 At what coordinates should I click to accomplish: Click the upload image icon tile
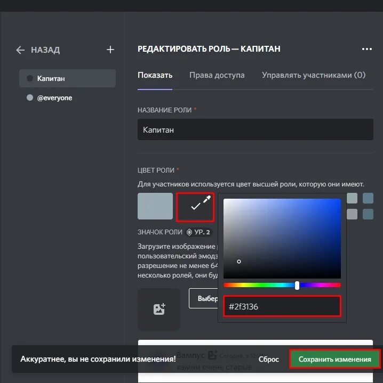[x=159, y=309]
